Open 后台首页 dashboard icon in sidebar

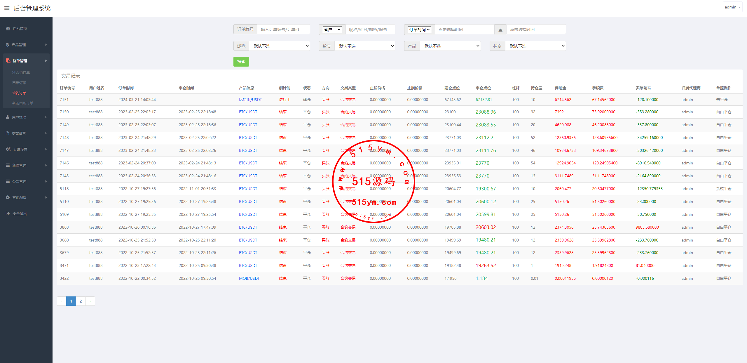tap(8, 29)
